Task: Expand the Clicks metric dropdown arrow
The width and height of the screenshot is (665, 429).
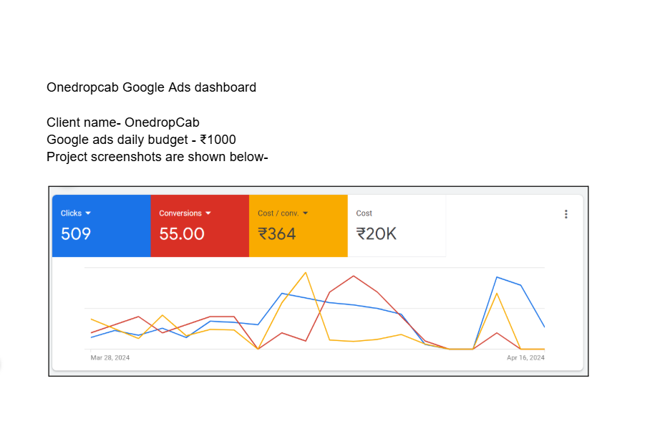Action: 88,213
